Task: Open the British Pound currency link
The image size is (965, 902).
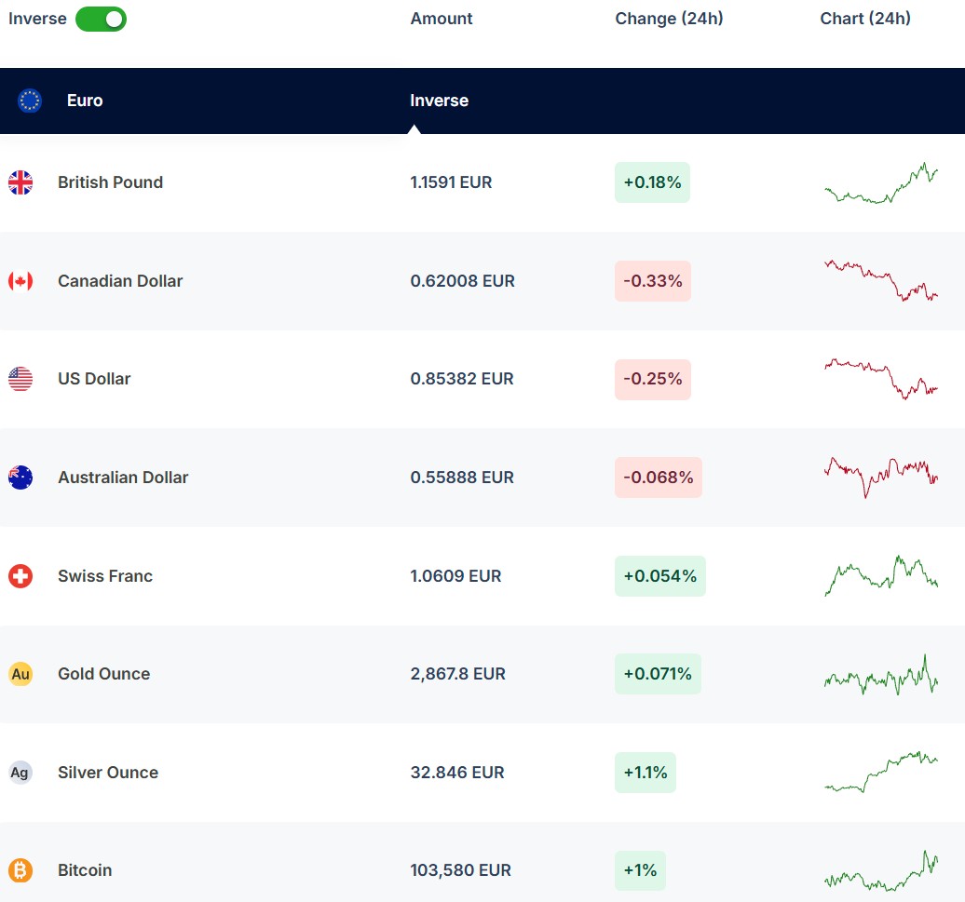Action: coord(110,182)
